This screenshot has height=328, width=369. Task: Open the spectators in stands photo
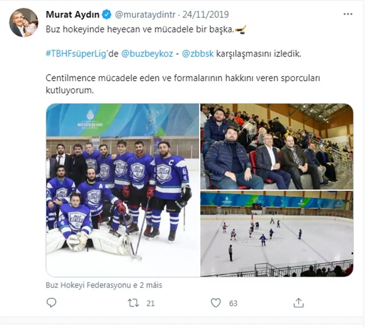[277, 146]
